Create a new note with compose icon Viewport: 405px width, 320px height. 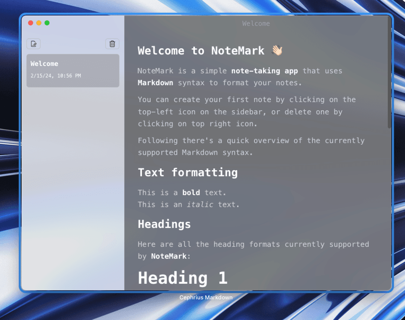(34, 44)
